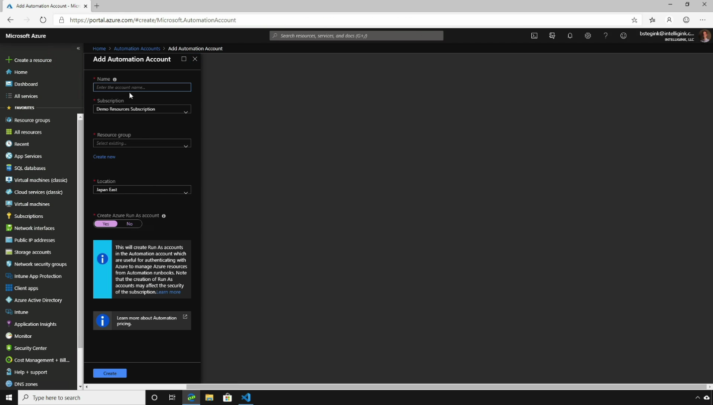Open the feedback smiley icon in the Azure header

point(623,36)
